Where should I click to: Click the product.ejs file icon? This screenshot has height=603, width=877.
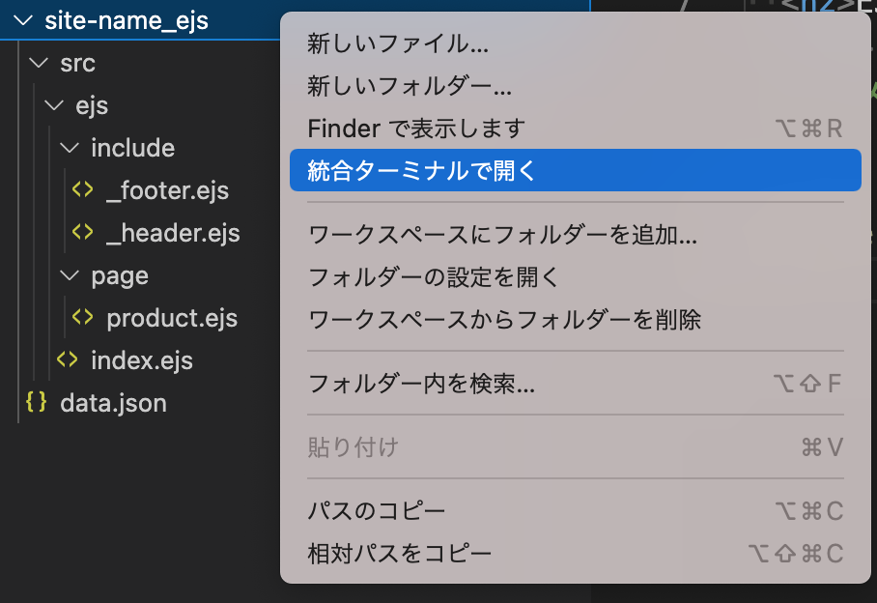pos(83,318)
